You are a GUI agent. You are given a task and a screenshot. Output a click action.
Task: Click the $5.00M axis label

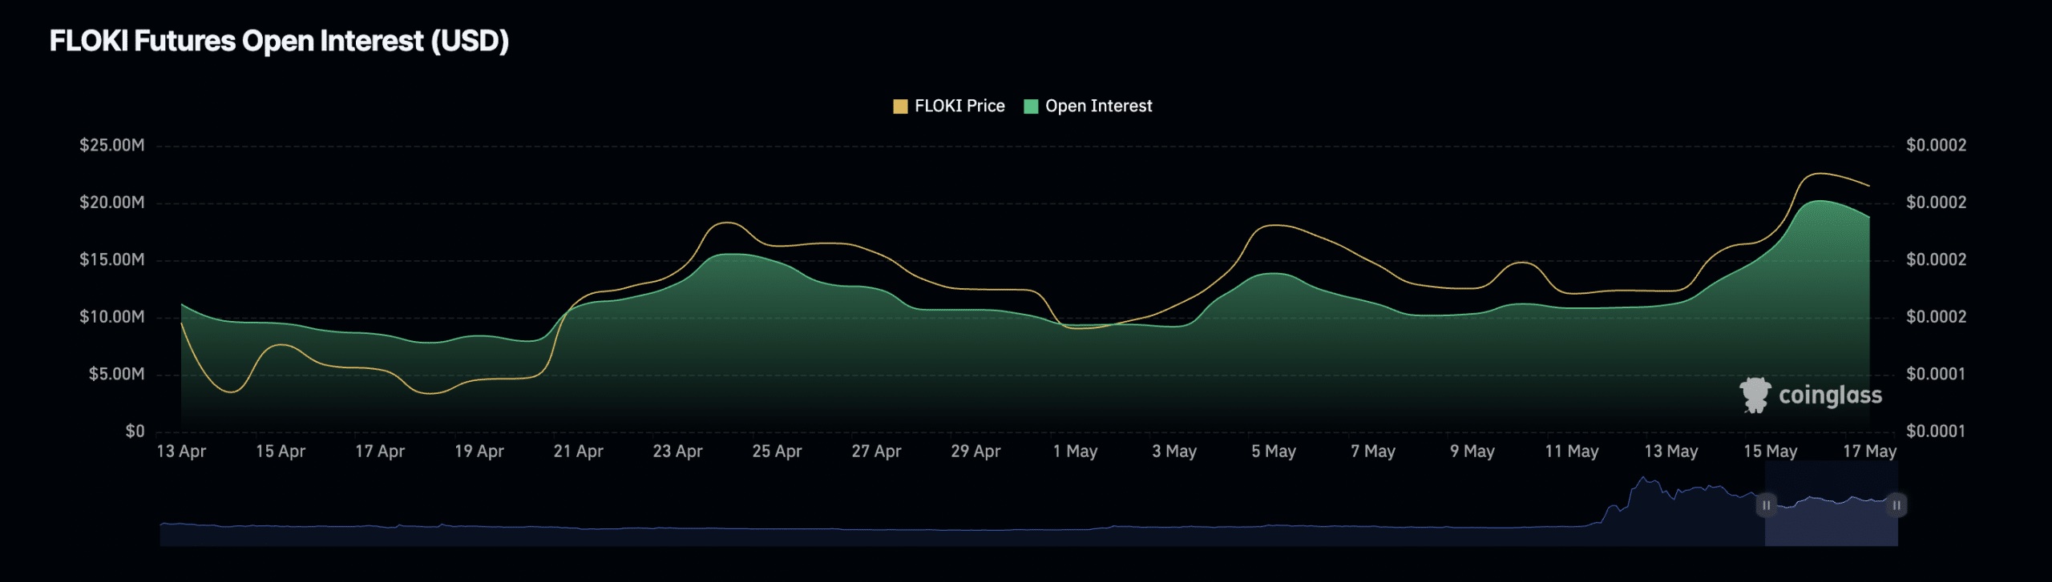coord(116,374)
